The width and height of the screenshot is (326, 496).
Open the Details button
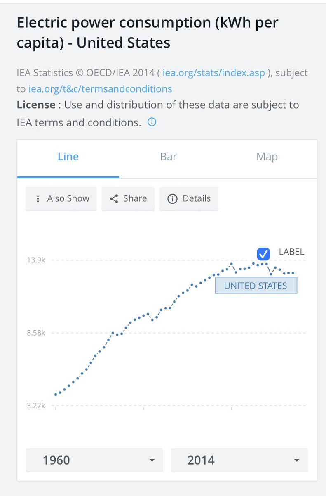click(189, 199)
